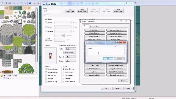Click the blue Undo arrow icon
This screenshot has width=176, height=99.
(x=30, y=3)
